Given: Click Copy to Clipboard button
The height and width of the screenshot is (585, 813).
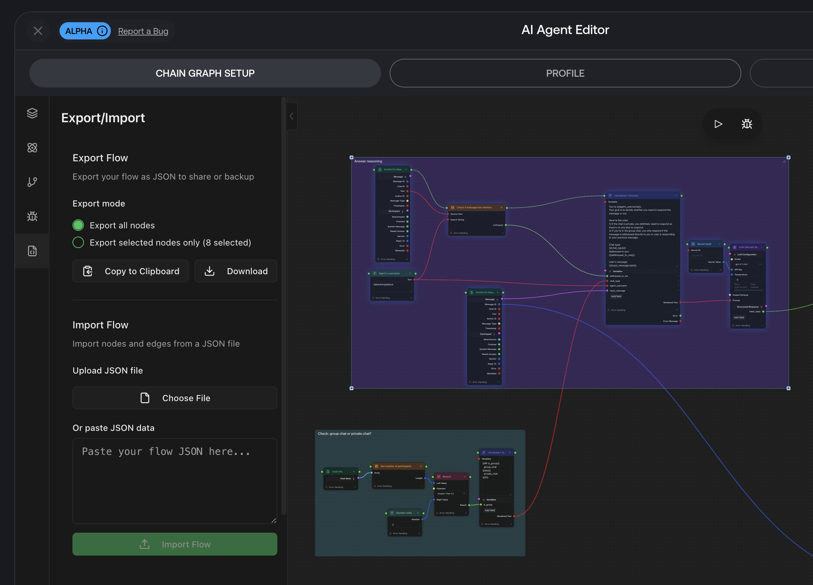Looking at the screenshot, I should click(131, 271).
